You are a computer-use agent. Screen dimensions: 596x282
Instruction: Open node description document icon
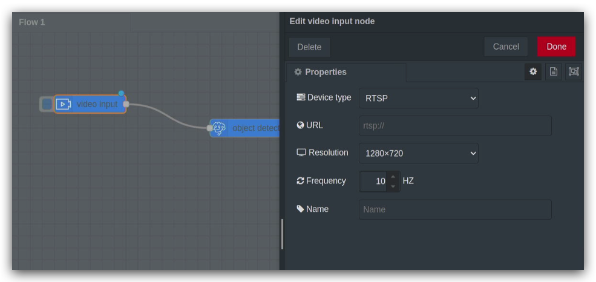click(x=554, y=71)
